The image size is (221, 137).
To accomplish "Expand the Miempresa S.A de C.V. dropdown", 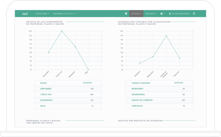I will tap(65, 14).
